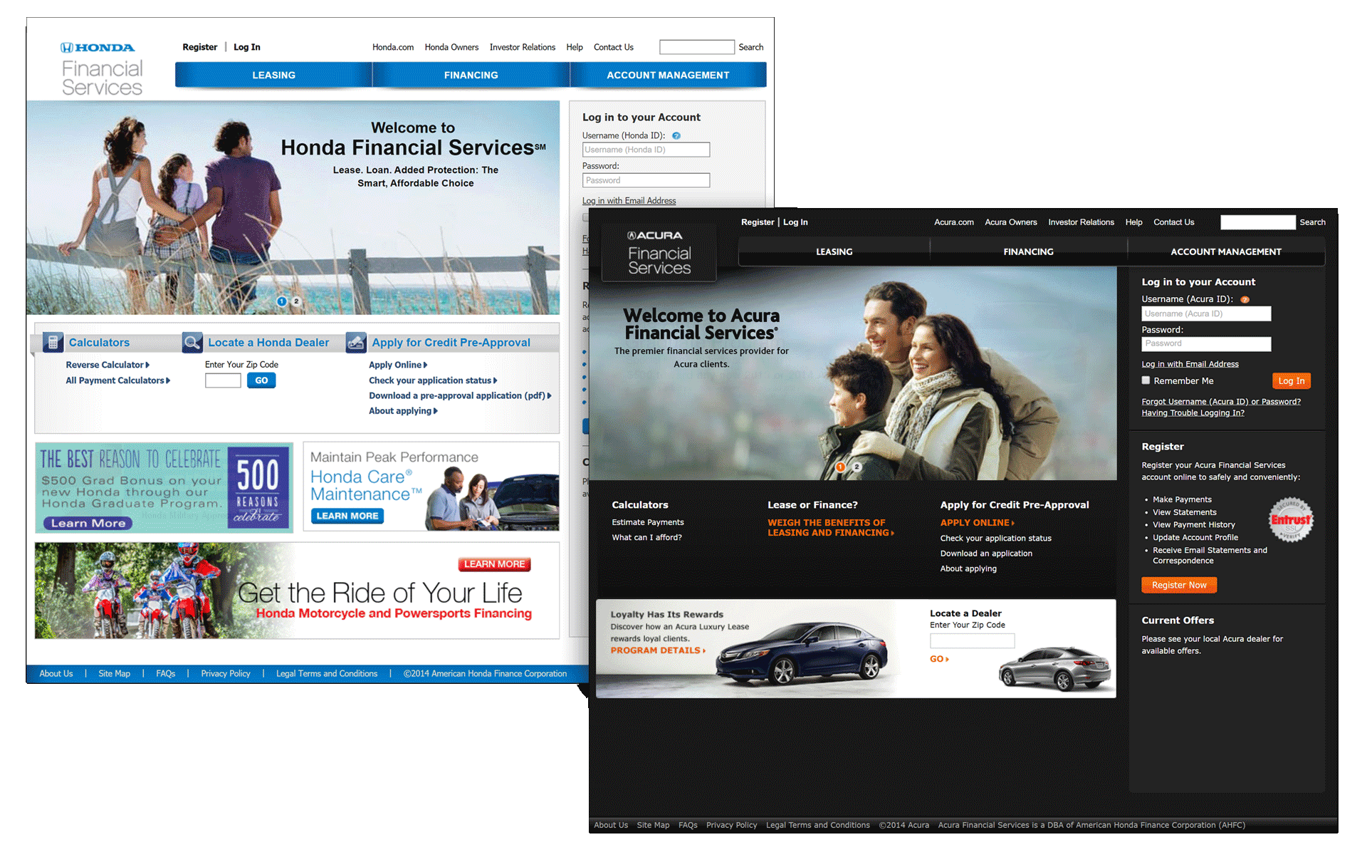Image resolution: width=1367 pixels, height=862 pixels.
Task: Click the Honda ID help question icon
Action: coord(676,135)
